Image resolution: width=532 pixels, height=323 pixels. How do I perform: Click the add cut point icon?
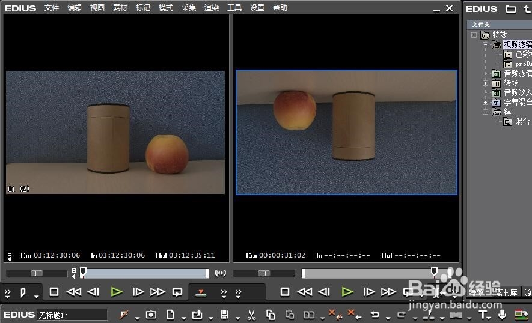tap(429, 315)
